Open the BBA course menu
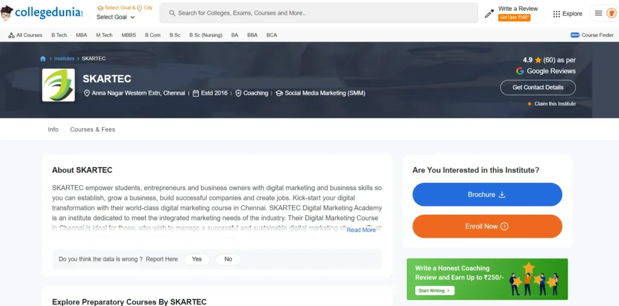This screenshot has width=619, height=306. click(252, 35)
